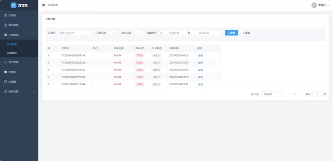Open 详情 for order ID 5
Screen dimensions: 333x161
coord(200,56)
